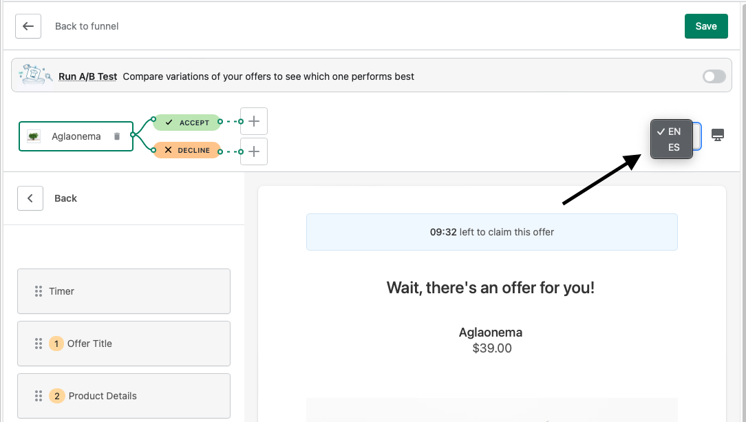Choose ES from the language dropdown
746x422 pixels.
pyautogui.click(x=673, y=147)
